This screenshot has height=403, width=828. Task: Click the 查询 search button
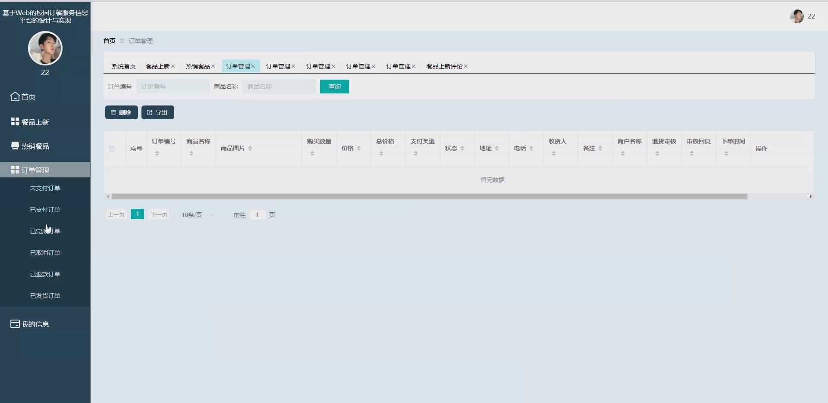[334, 86]
